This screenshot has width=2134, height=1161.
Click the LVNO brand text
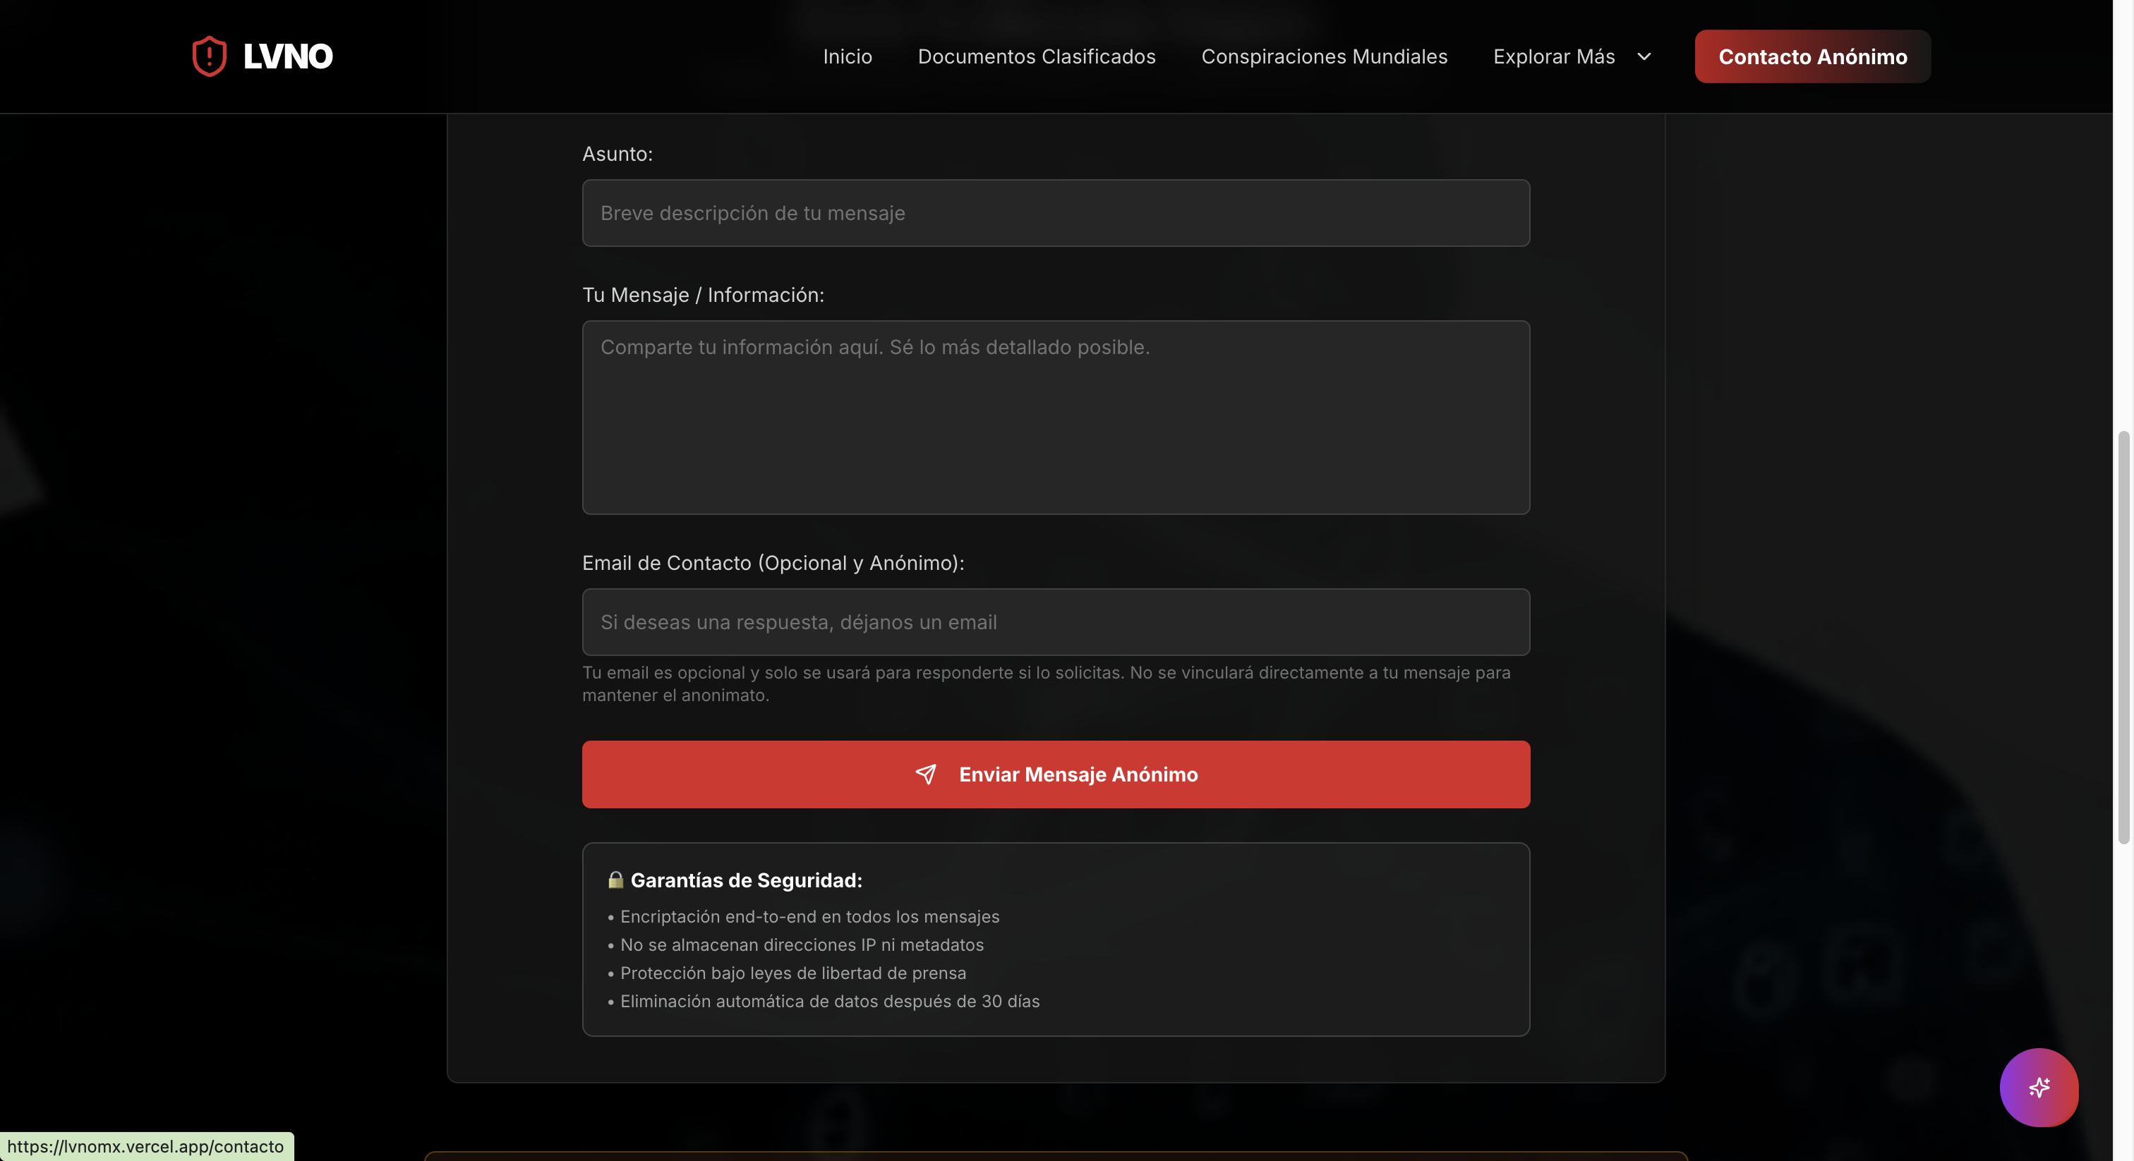click(x=287, y=56)
